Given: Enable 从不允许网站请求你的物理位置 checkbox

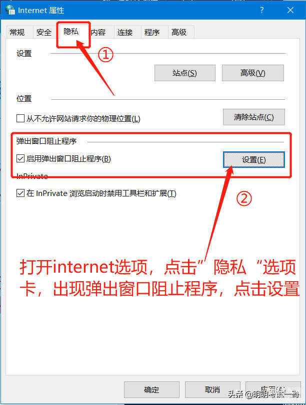Looking at the screenshot, I should click(20, 119).
